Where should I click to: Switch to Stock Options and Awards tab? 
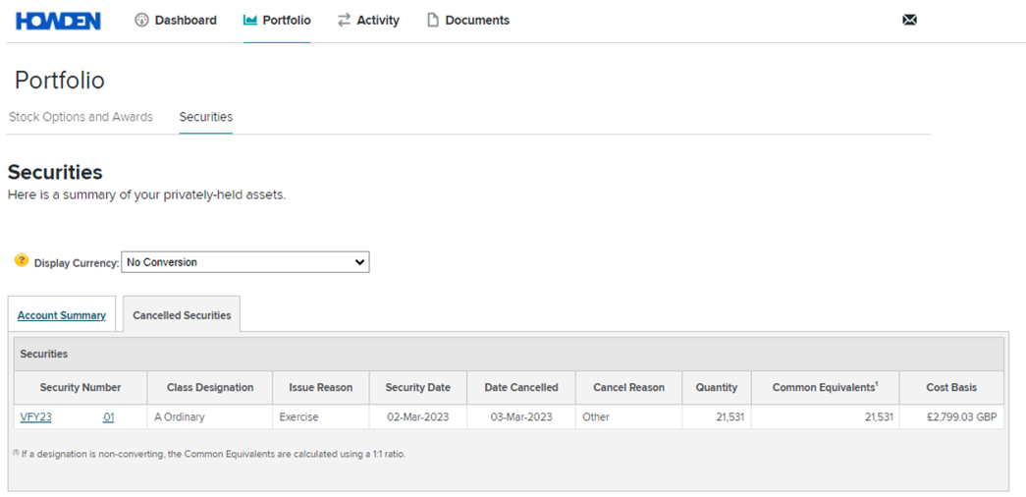click(x=81, y=117)
